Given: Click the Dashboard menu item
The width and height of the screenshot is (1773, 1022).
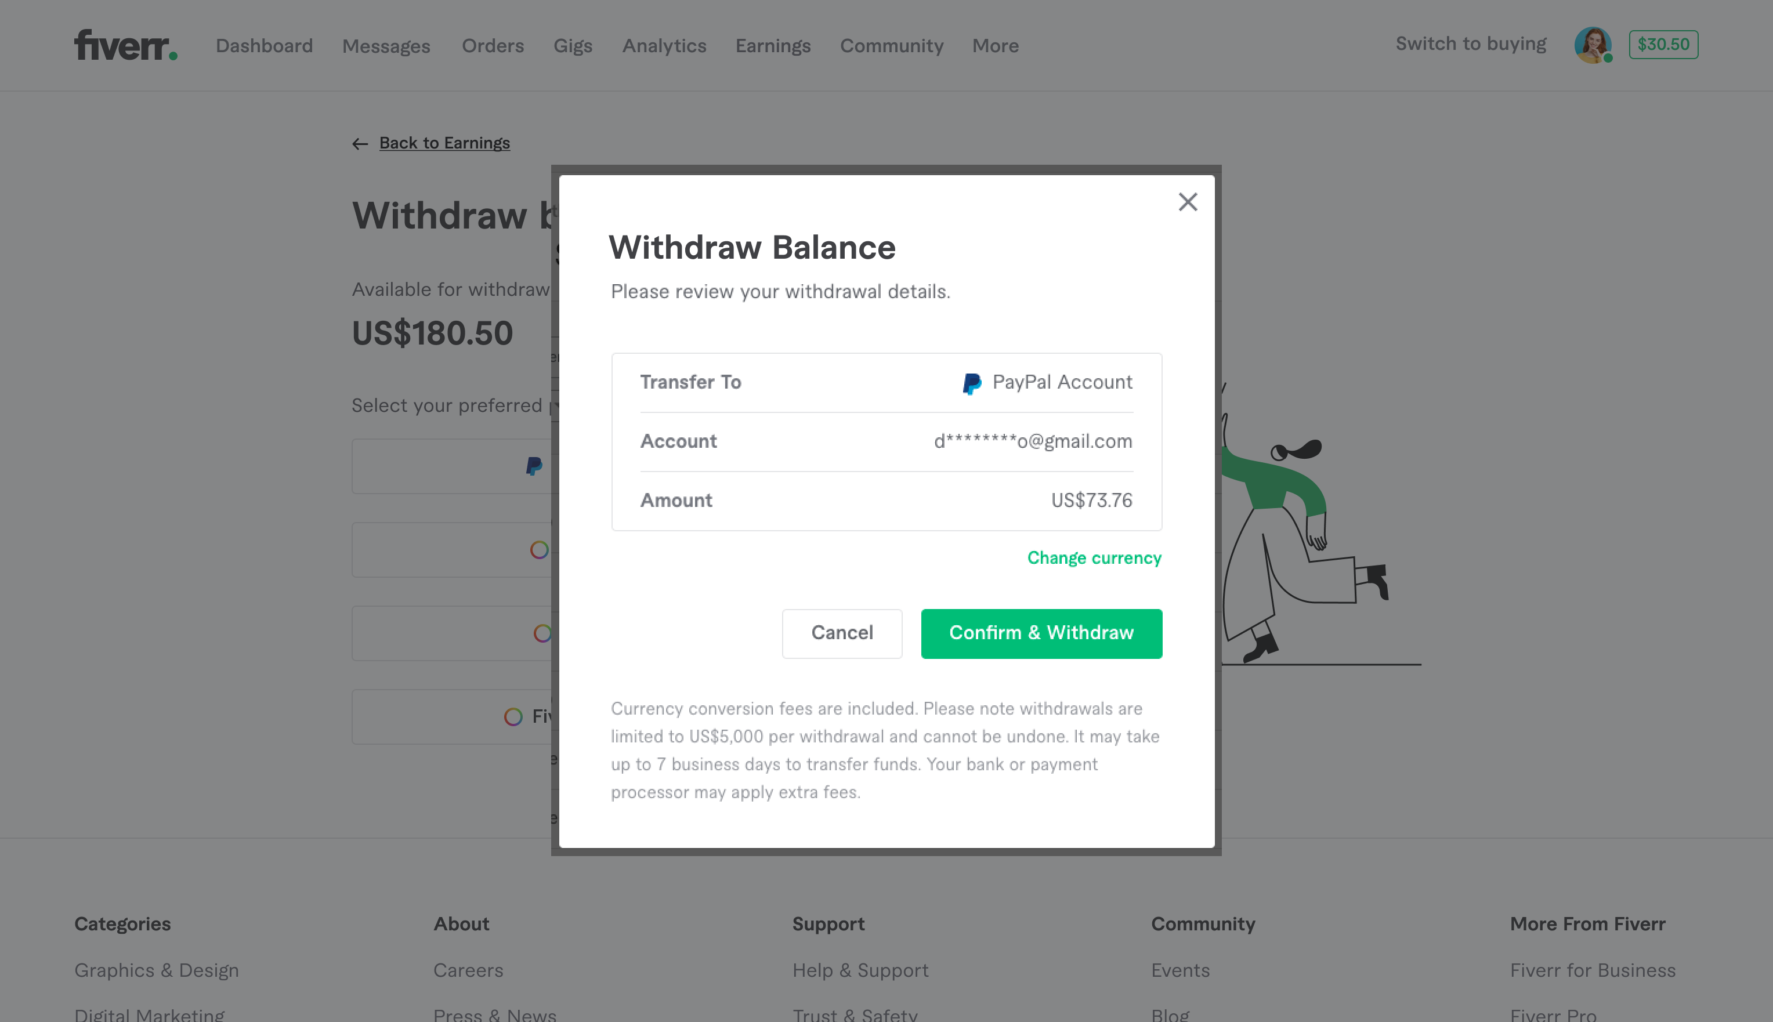Looking at the screenshot, I should pos(263,46).
